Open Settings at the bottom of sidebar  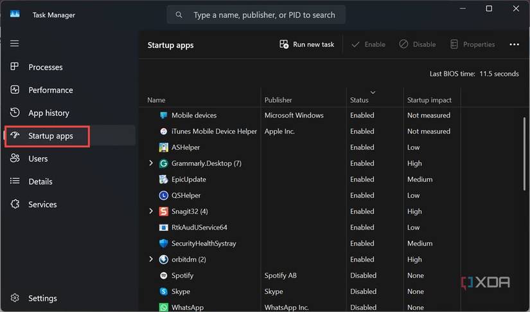[42, 298]
